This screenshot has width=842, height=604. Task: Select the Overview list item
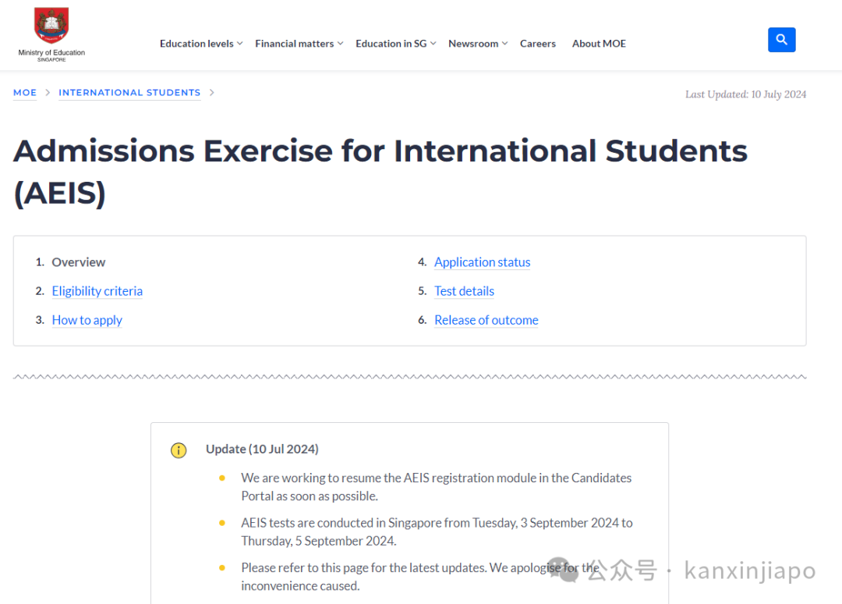(79, 261)
